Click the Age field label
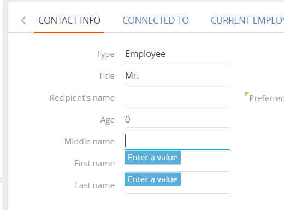Image resolution: width=284 pixels, height=210 pixels. click(x=108, y=120)
